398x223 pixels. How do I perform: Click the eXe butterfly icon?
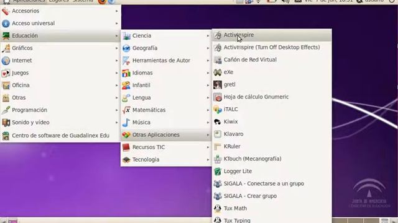(x=218, y=72)
